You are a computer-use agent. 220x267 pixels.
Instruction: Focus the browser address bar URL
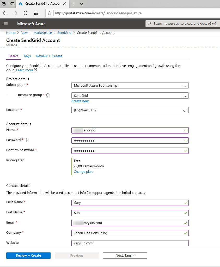[98, 13]
